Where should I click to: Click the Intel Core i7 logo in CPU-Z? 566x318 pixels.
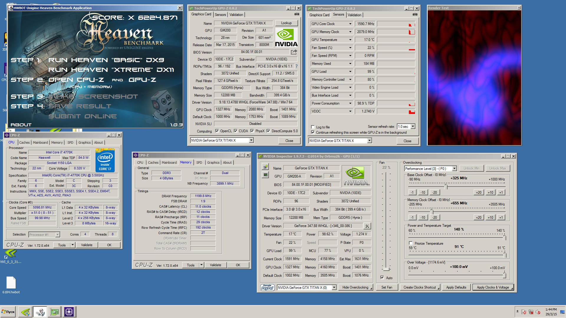point(105,160)
